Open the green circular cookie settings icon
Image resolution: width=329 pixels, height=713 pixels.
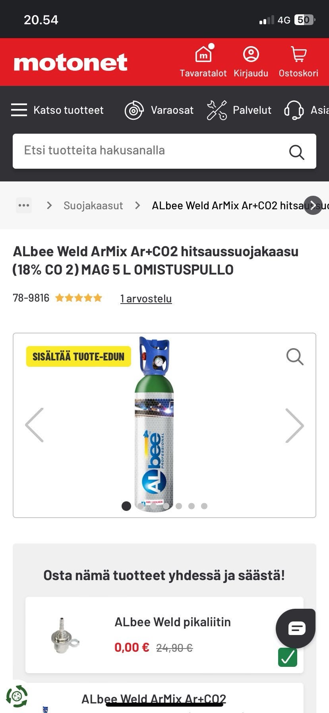(17, 696)
